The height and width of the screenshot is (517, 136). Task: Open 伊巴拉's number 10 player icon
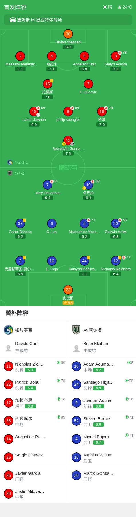(x=88, y=185)
